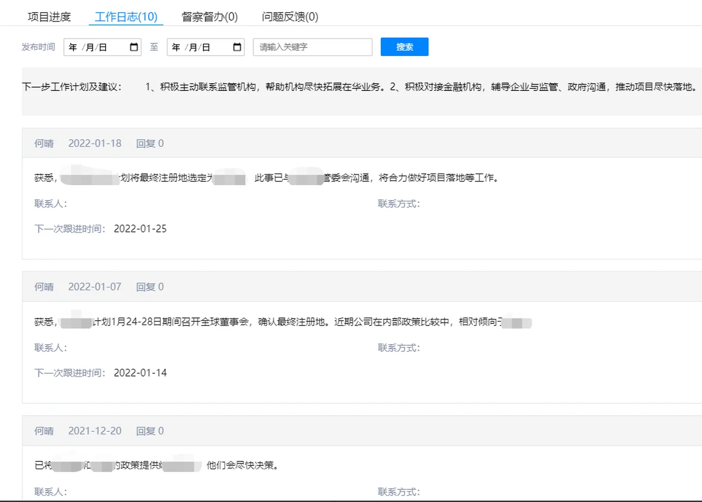Select the 2021-12-20 log date

[x=95, y=431]
